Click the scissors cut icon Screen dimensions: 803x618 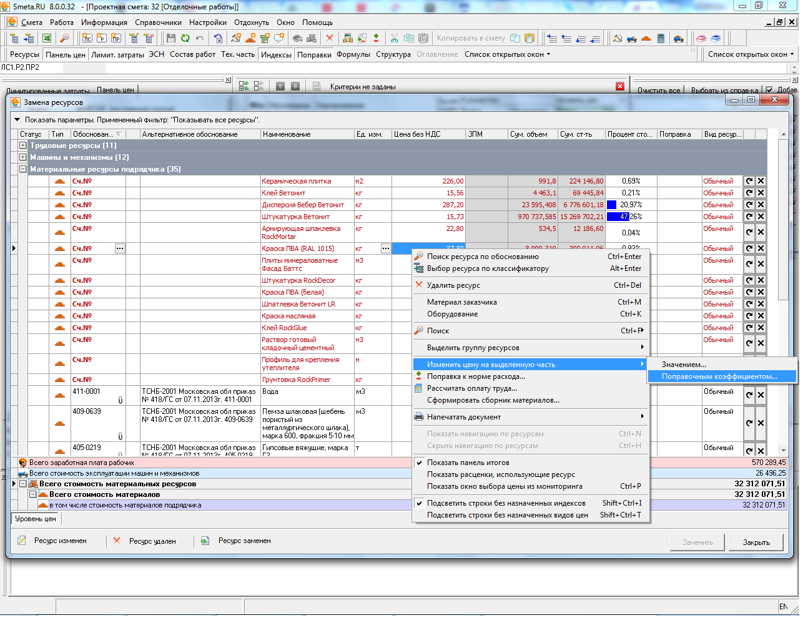395,38
